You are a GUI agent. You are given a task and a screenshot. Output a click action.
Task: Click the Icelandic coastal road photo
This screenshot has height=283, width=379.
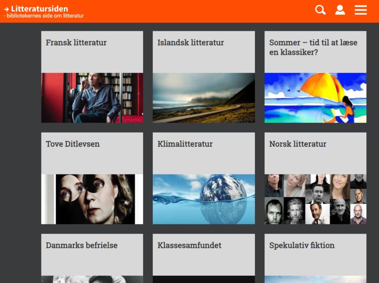click(204, 98)
